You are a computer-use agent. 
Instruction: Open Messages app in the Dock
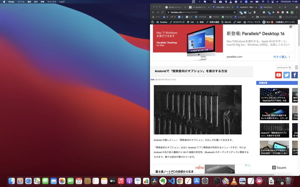(x=45, y=181)
